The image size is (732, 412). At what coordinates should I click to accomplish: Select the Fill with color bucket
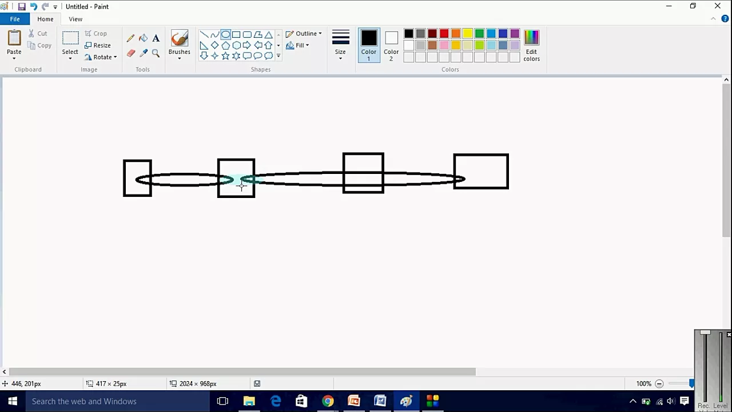(x=143, y=38)
